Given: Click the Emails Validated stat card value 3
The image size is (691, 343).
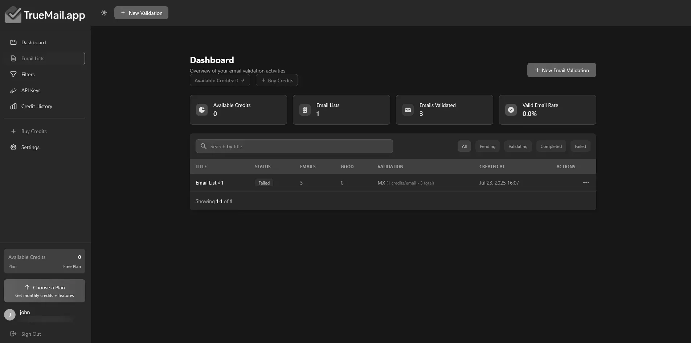Looking at the screenshot, I should 421,114.
